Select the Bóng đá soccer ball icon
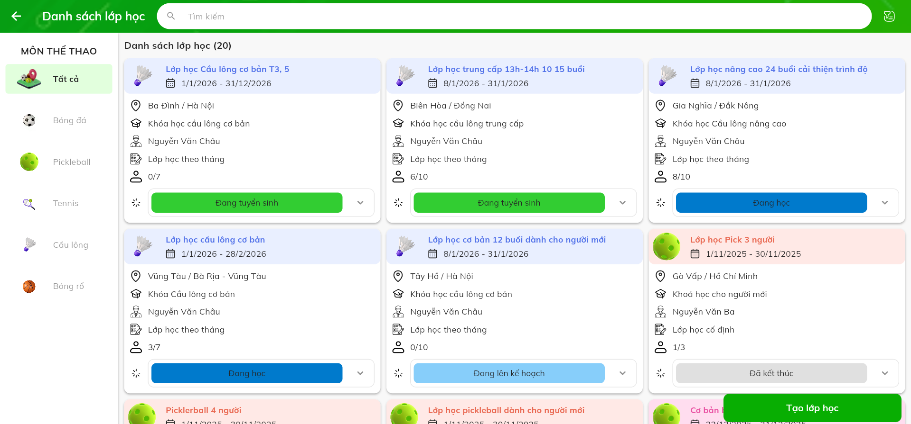 (x=29, y=120)
